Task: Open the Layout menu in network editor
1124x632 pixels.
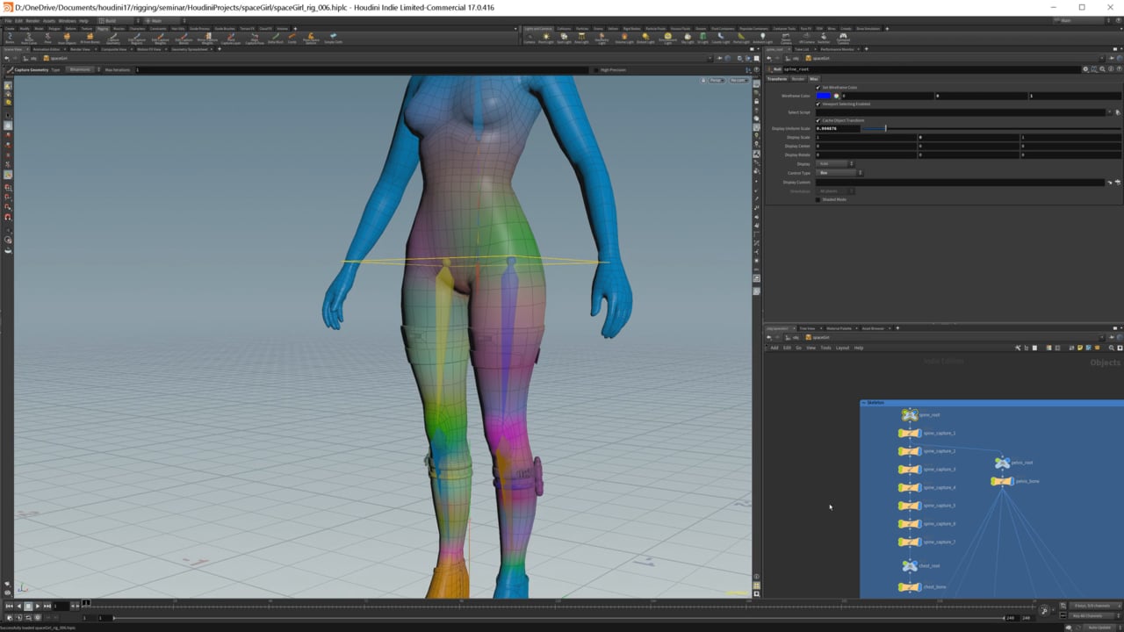Action: [x=843, y=347]
